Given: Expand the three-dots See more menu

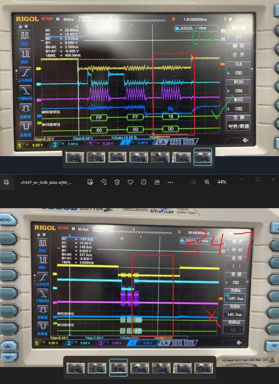Looking at the screenshot, I should [170, 182].
